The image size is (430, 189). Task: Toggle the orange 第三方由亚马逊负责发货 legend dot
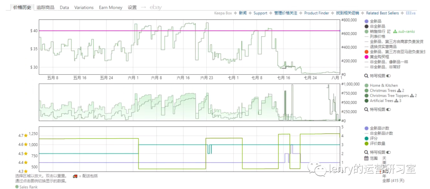[366, 52]
